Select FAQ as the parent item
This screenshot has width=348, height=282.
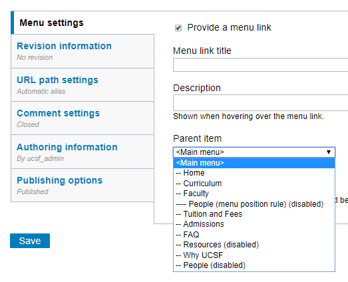coord(254,235)
